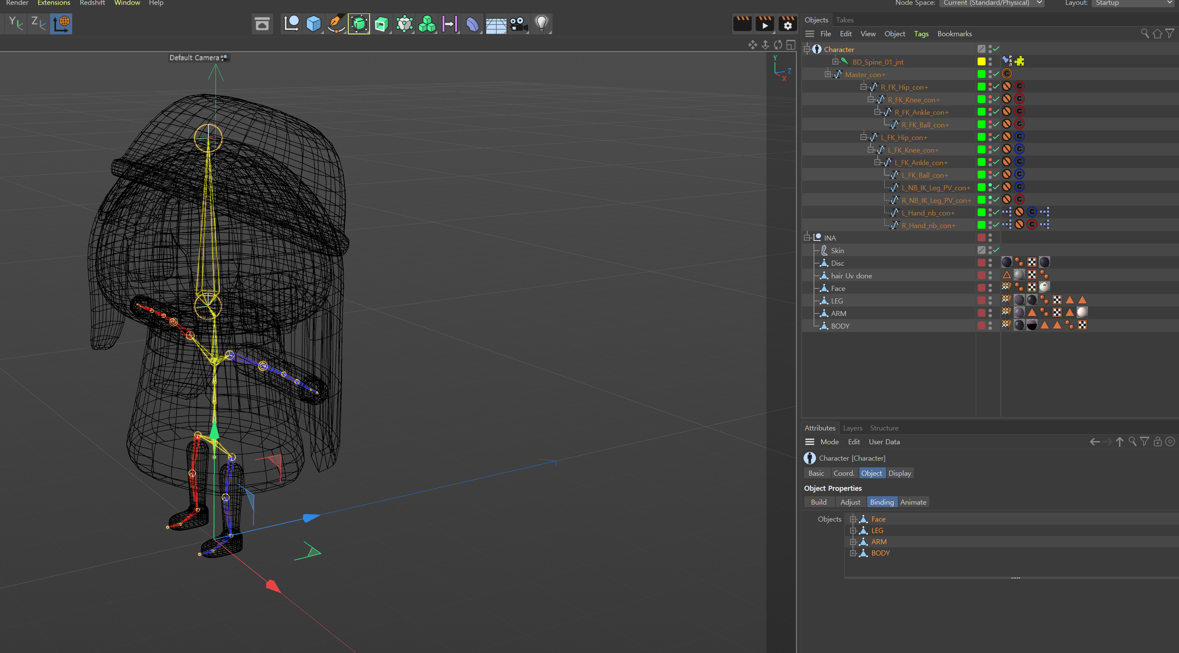Viewport: 1179px width, 653px height.
Task: Toggle Character object enable checkmark
Action: [996, 49]
